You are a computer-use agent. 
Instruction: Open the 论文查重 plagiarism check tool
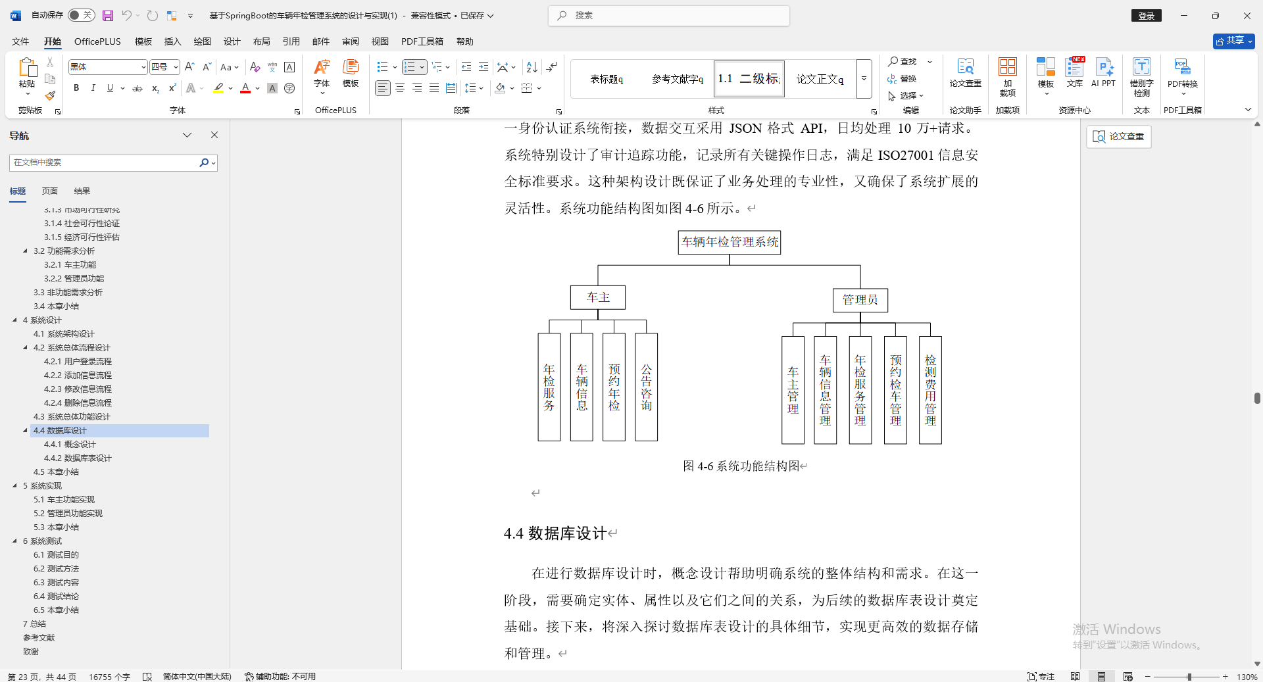(x=965, y=76)
